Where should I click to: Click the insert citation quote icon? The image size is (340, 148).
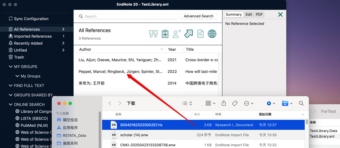[153, 34]
